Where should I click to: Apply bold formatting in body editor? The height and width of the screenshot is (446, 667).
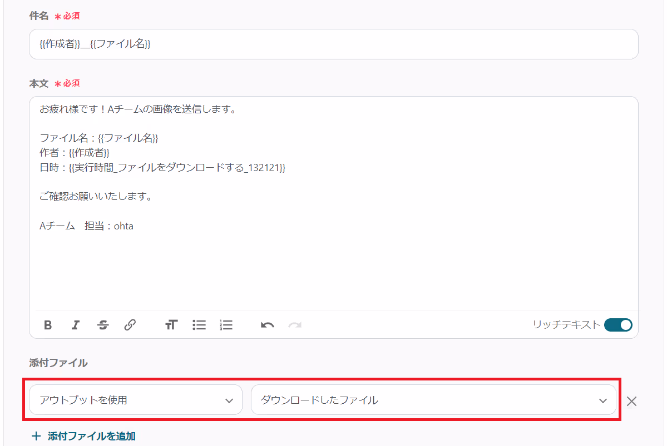point(48,325)
